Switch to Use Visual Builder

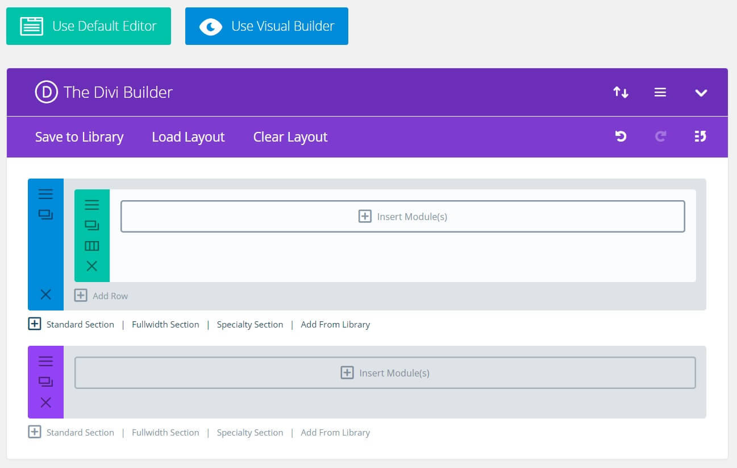267,26
